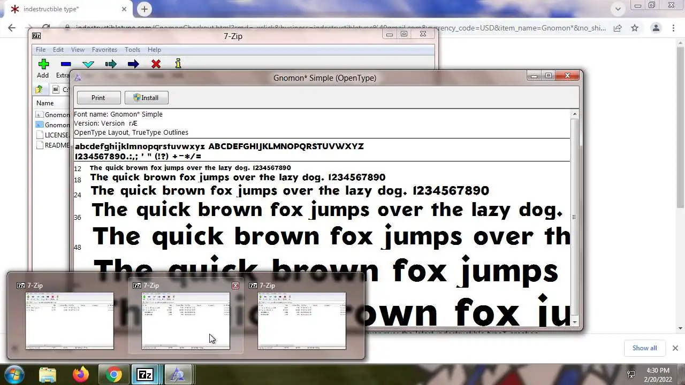The width and height of the screenshot is (685, 385).
Task: Close the indestructible type* tab
Action: pos(124,9)
